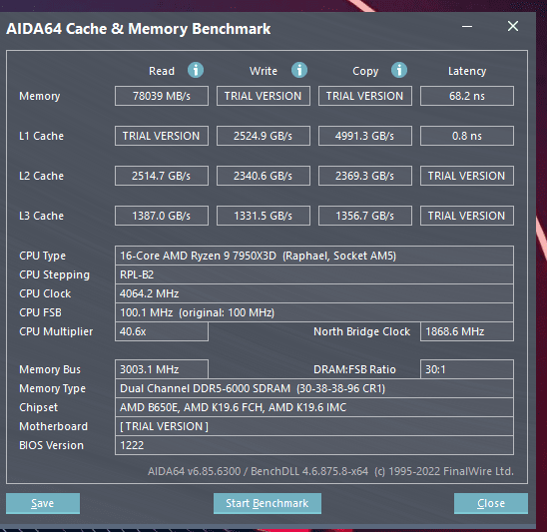Select Memory latency 68.2 ns
The image size is (547, 532).
point(467,96)
